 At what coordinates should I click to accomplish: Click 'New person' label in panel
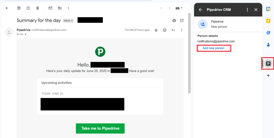coord(219,27)
